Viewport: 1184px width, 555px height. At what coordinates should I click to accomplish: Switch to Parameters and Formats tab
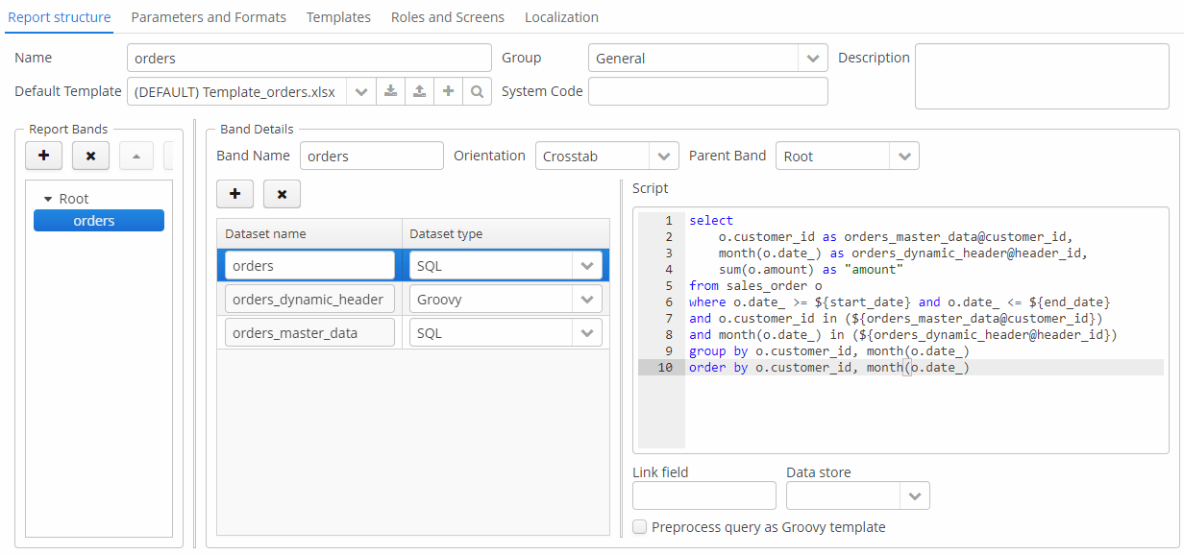(x=209, y=17)
